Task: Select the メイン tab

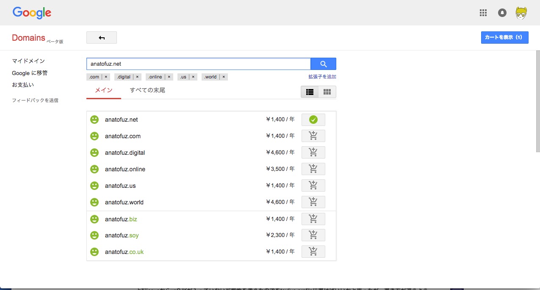Action: coord(103,90)
